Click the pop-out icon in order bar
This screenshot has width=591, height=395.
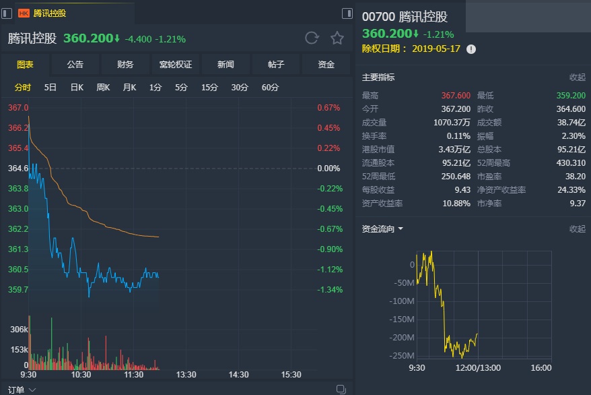coord(341,390)
